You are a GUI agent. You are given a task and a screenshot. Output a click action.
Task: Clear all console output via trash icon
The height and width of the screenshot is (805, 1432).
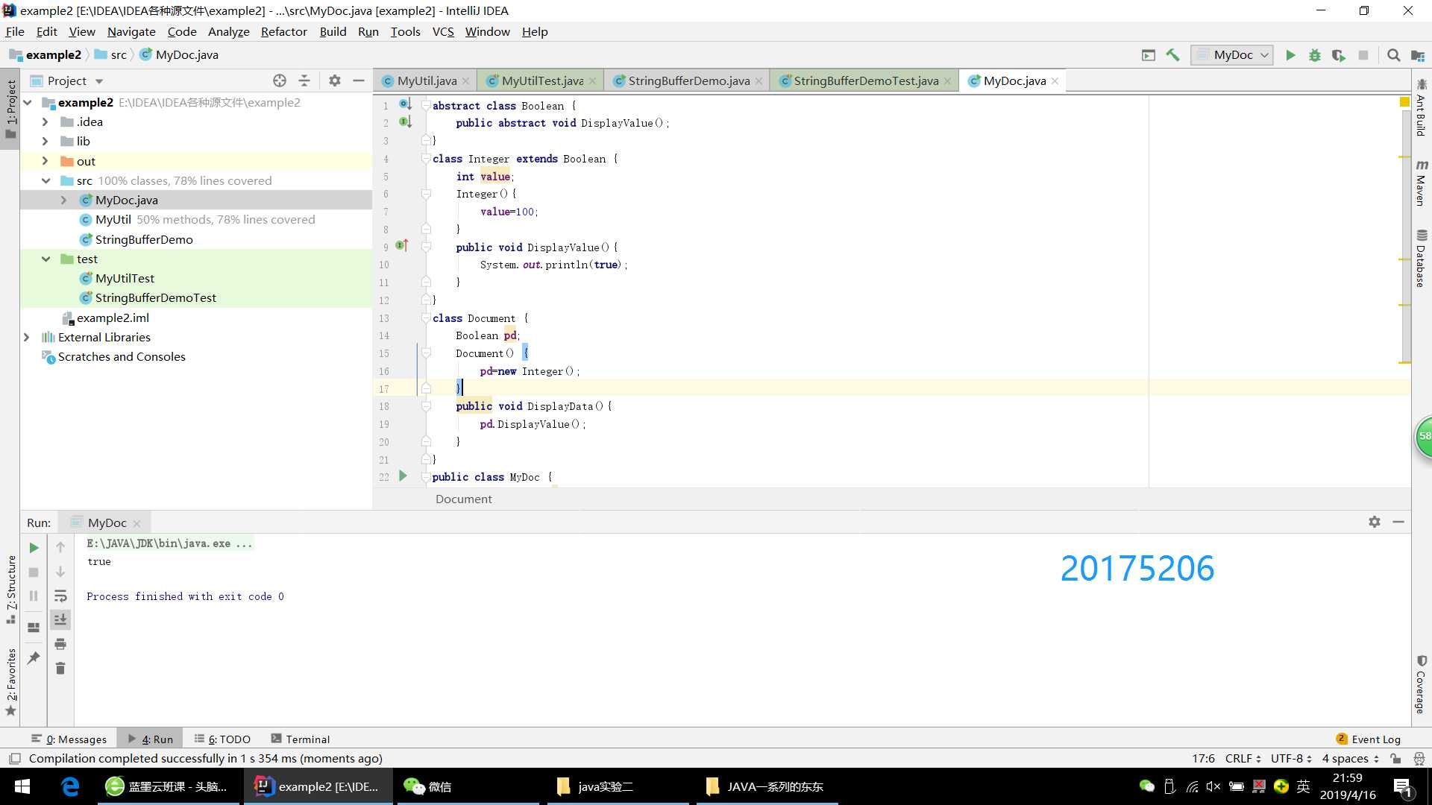(x=60, y=668)
